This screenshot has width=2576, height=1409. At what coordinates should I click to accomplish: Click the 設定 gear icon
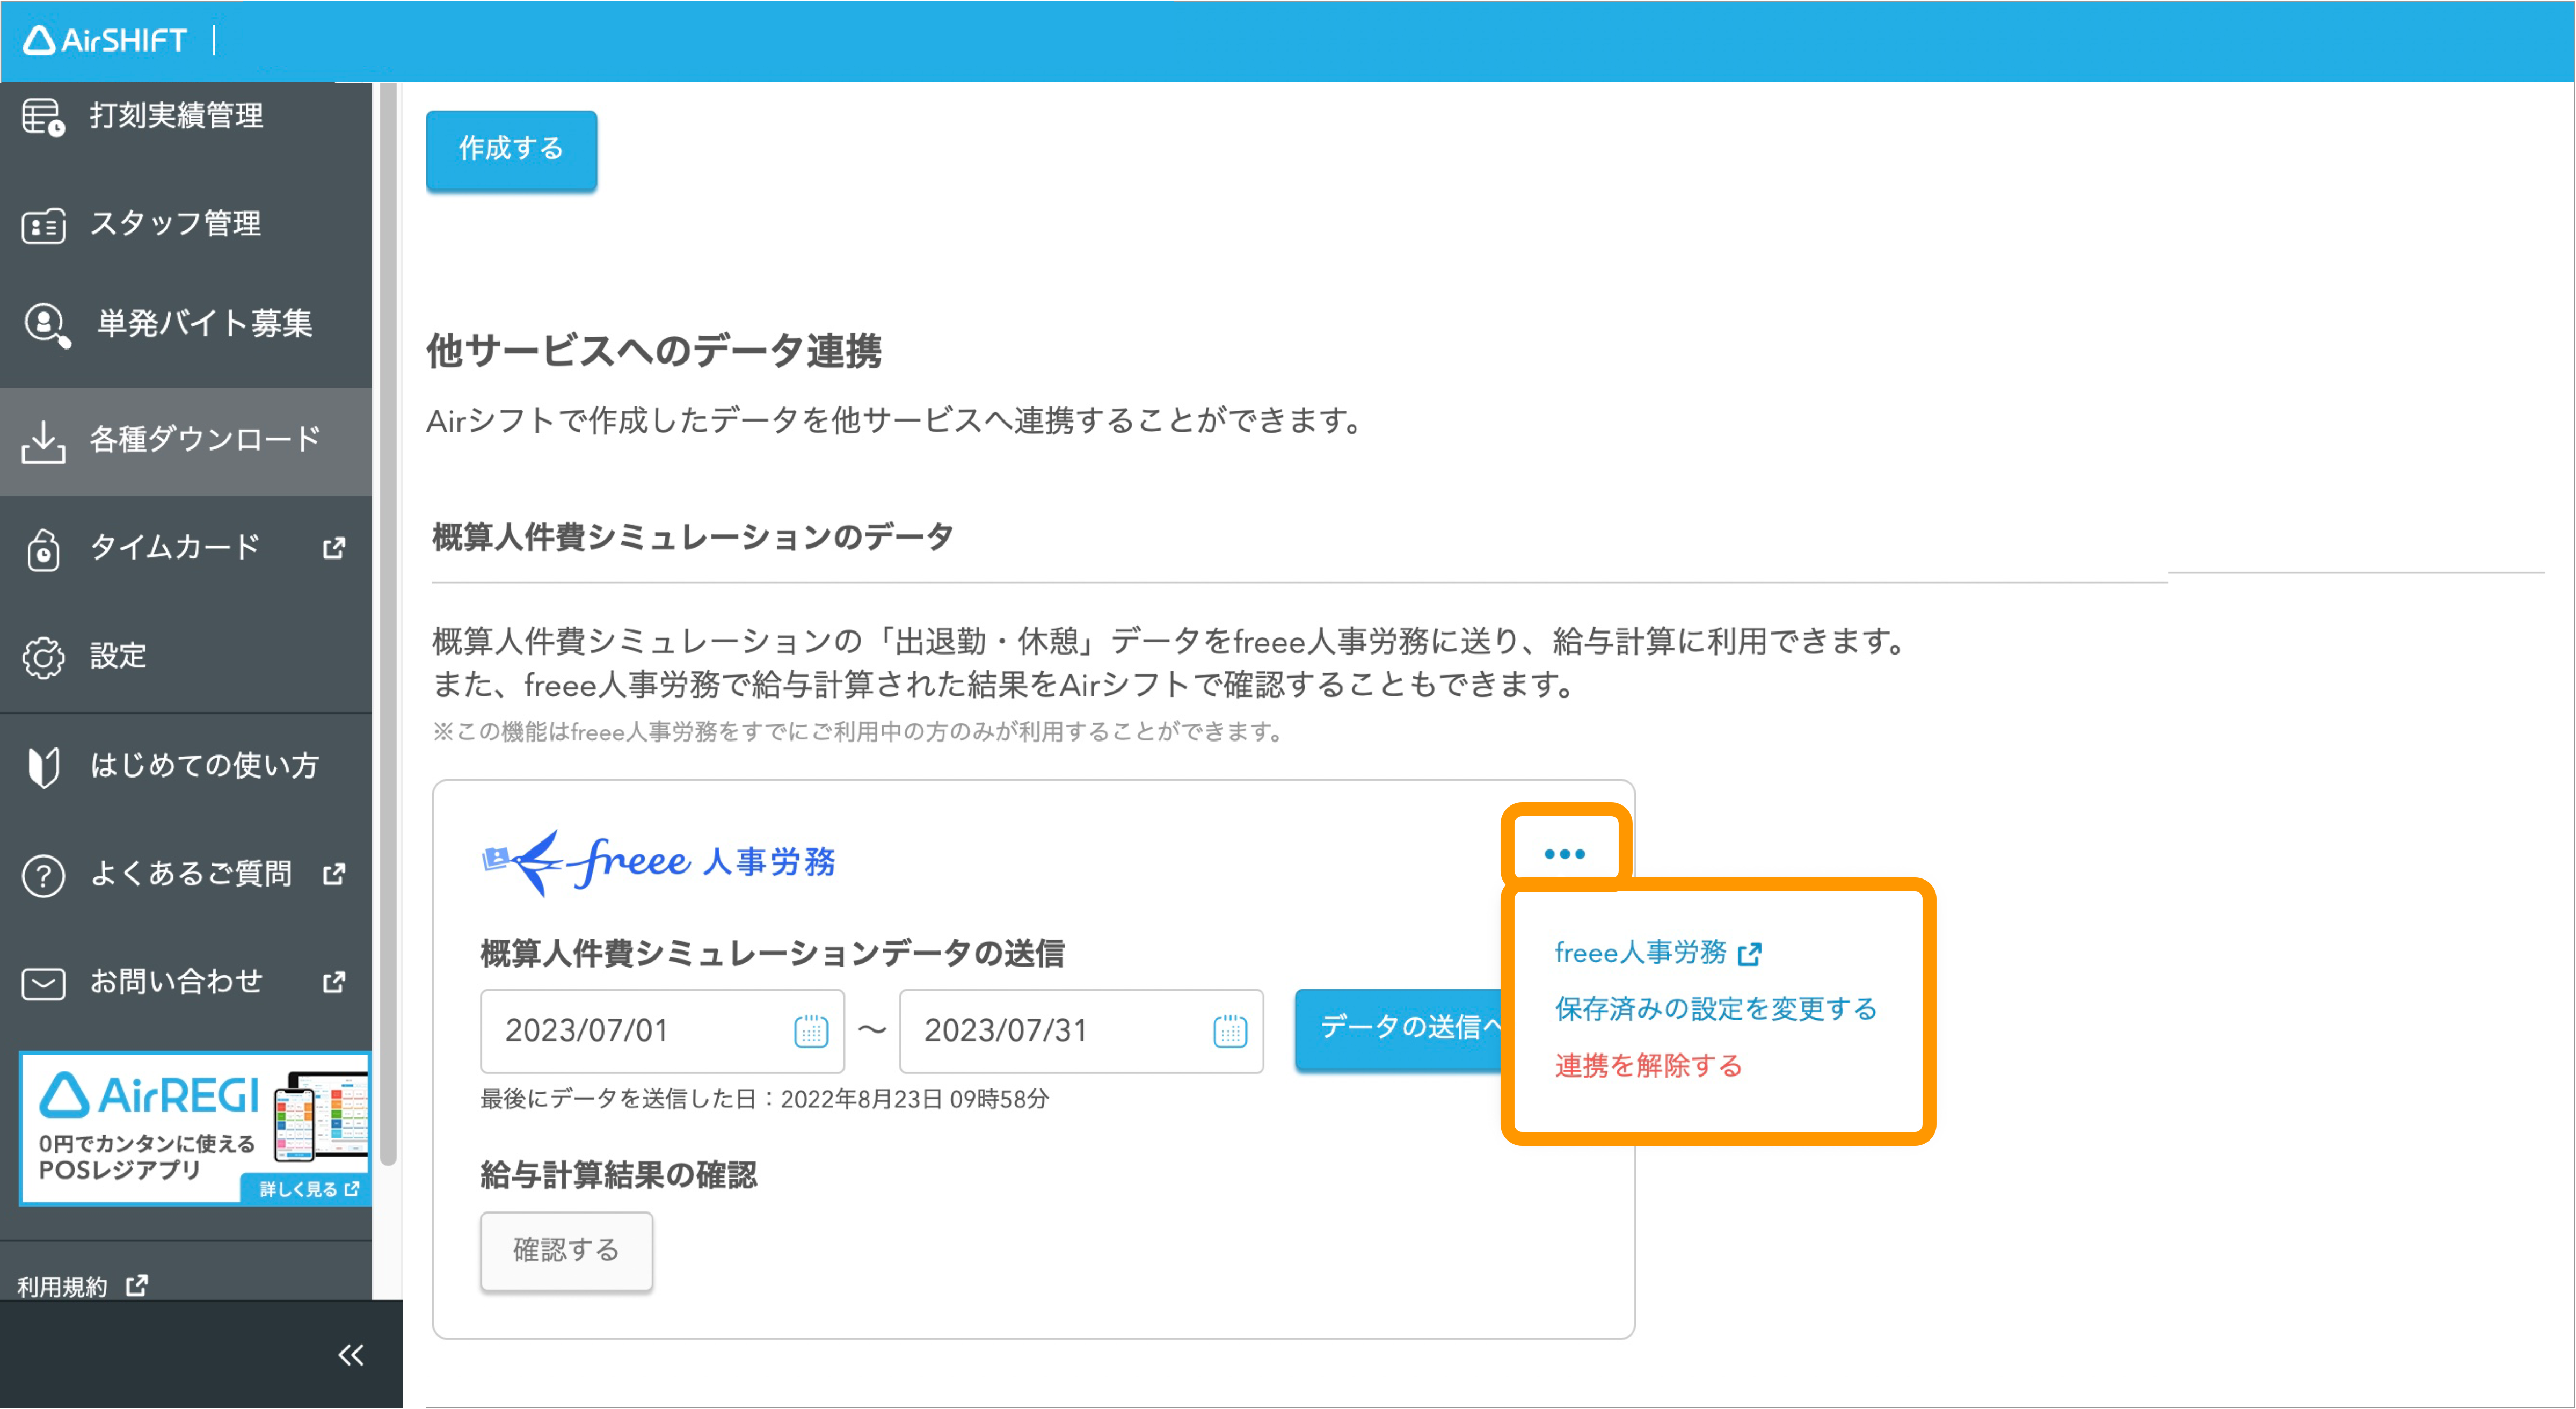pyautogui.click(x=43, y=657)
